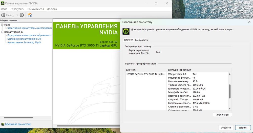Select the Інтерфейс пам'яті 128 біт row

click(198, 92)
